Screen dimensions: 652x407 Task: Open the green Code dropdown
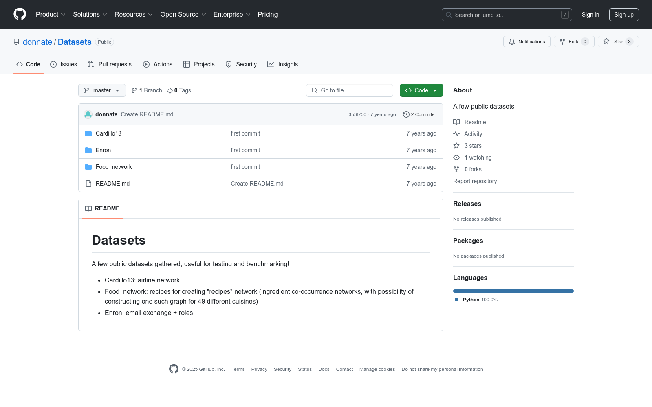pos(421,90)
